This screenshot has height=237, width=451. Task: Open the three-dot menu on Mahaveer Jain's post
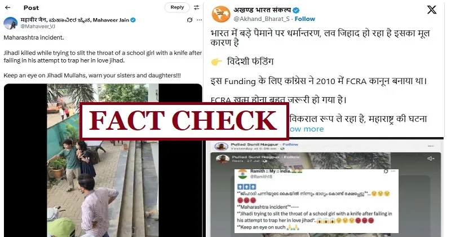click(x=199, y=20)
